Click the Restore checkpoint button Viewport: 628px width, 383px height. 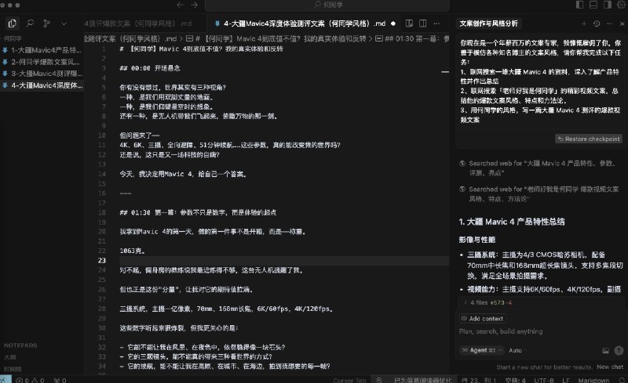point(588,139)
